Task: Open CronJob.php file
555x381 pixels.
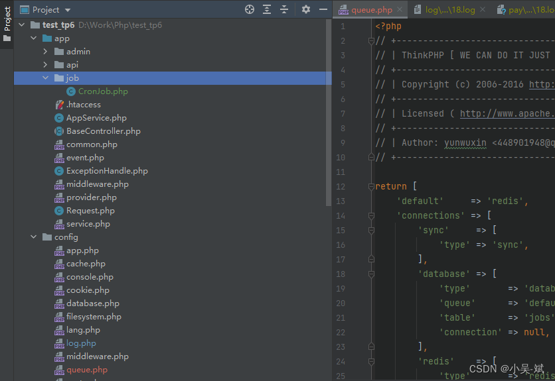Action: 103,91
